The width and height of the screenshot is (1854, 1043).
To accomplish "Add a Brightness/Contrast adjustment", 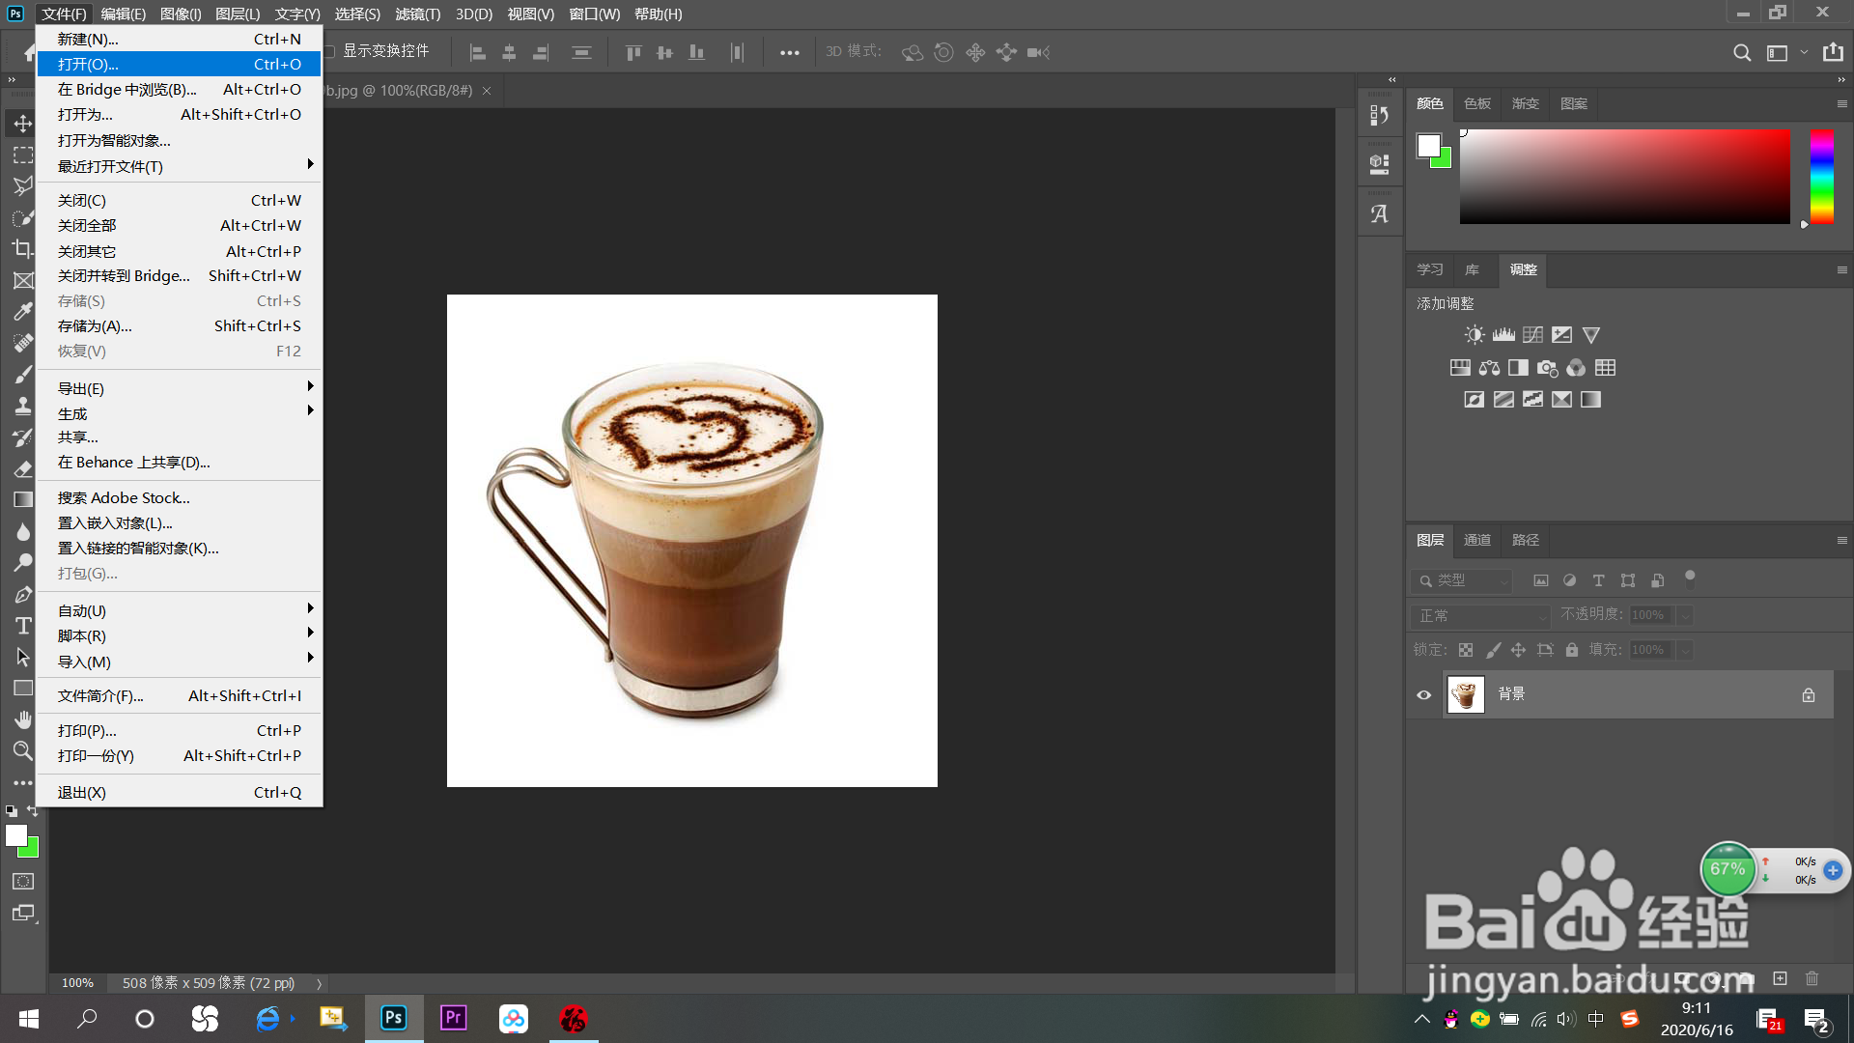I will coord(1474,335).
